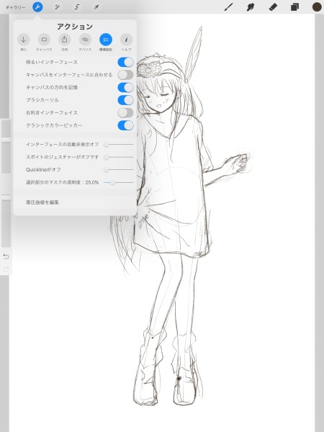The width and height of the screenshot is (324, 432).
Task: Open the Layers panel icon
Action: click(294, 7)
